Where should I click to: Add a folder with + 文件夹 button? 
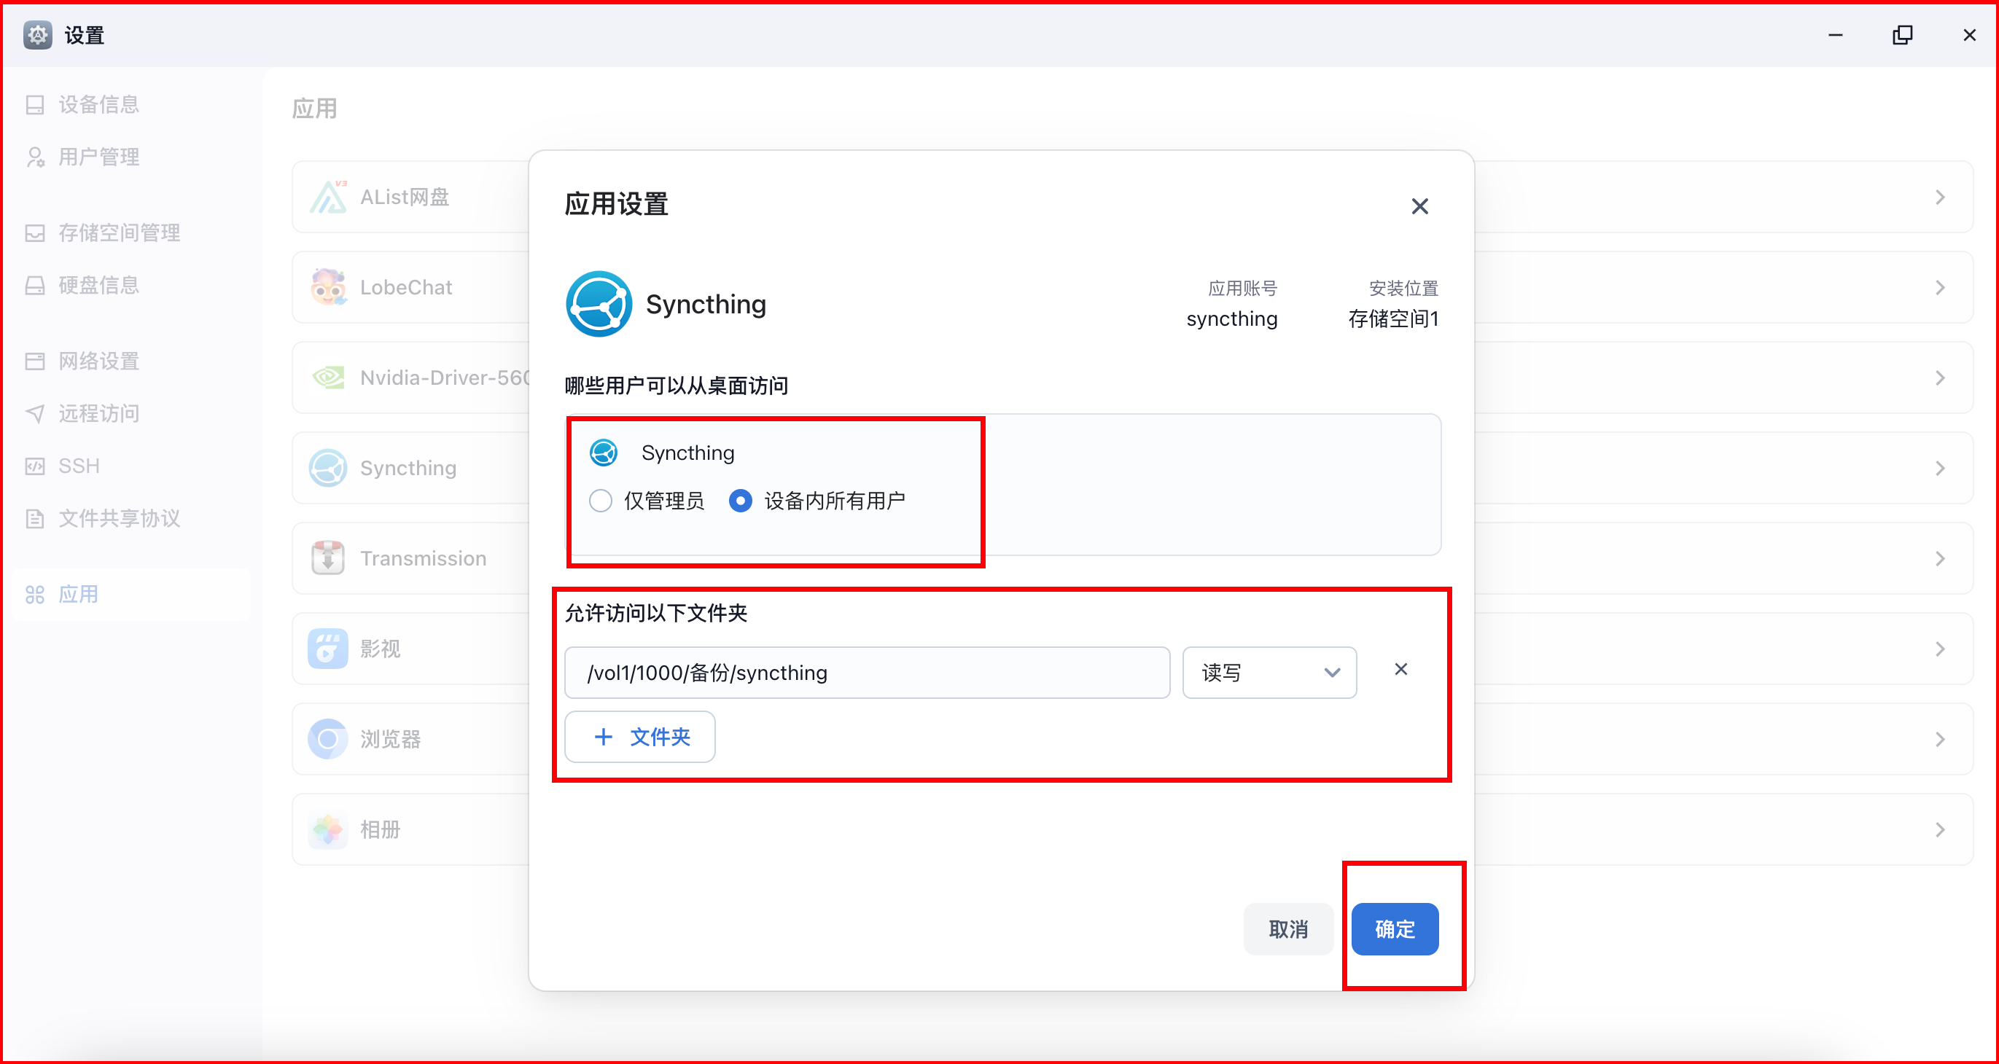[640, 737]
